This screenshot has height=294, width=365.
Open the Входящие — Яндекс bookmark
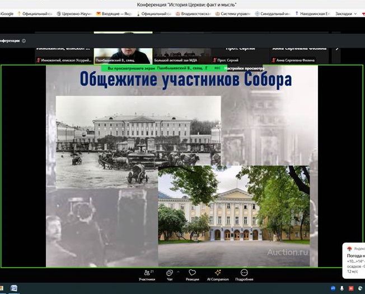point(115,13)
